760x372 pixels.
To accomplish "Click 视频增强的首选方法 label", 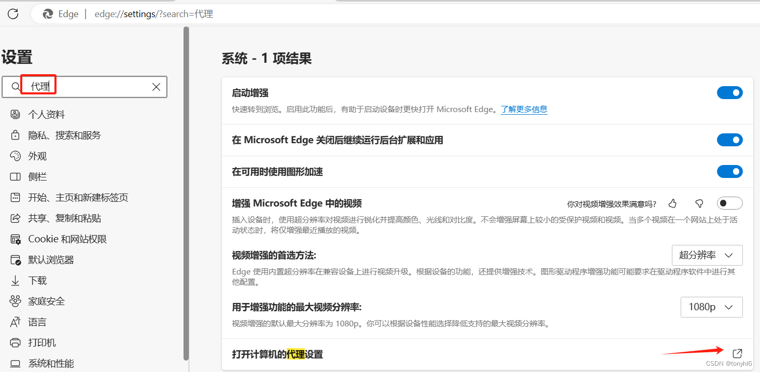I will point(274,255).
